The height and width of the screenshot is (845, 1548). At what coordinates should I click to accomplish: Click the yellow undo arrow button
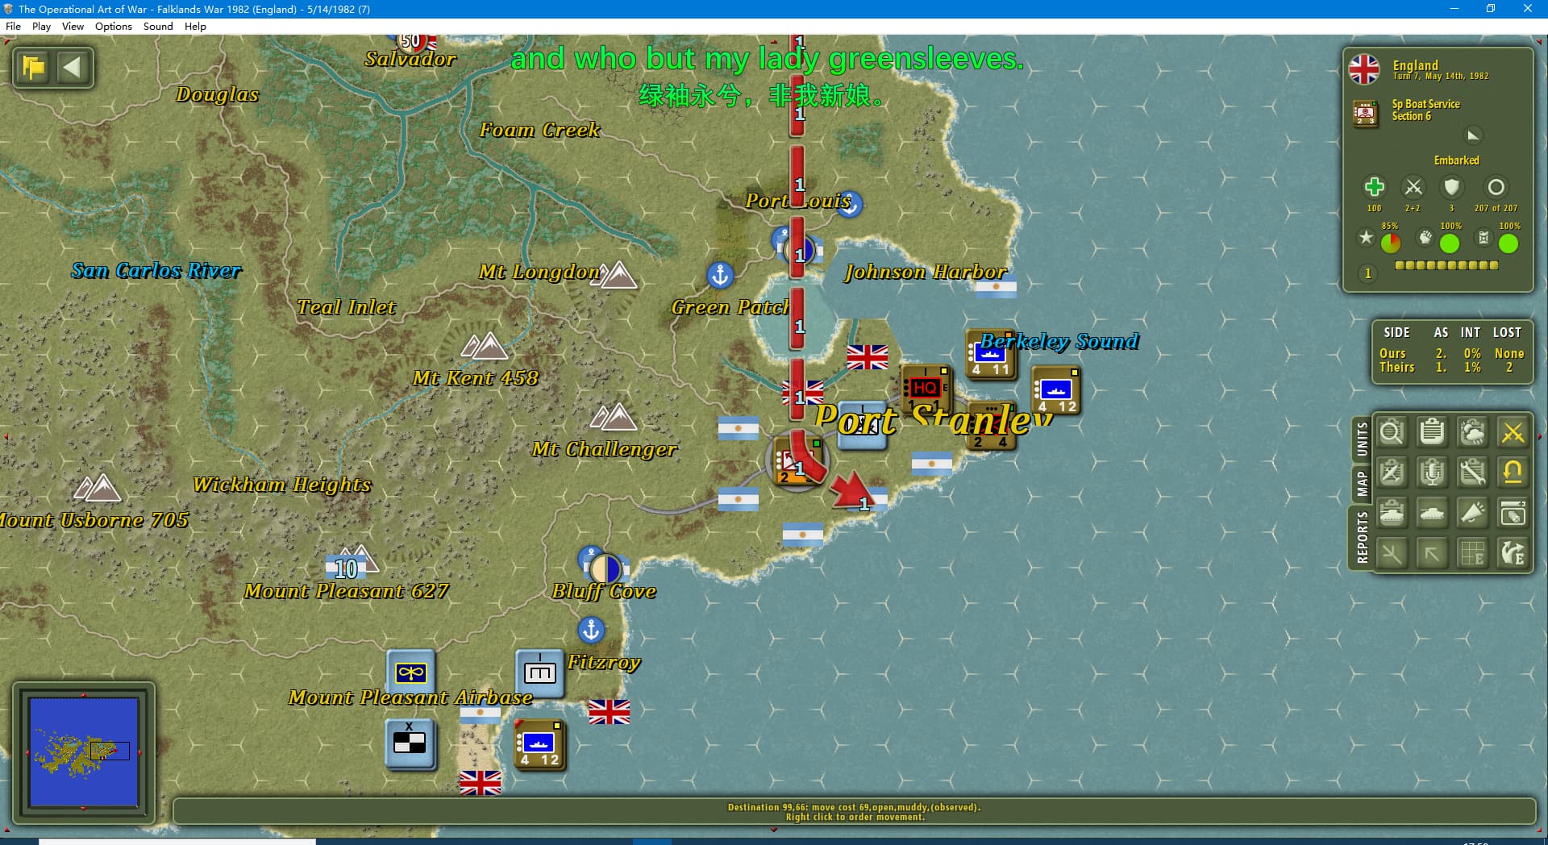1513,472
